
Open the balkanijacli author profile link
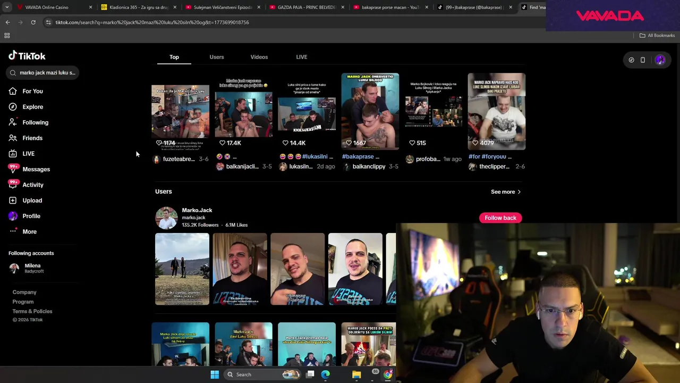[x=242, y=166]
